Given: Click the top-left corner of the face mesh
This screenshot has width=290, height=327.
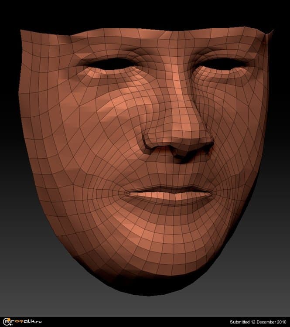Looking at the screenshot, I should (x=22, y=30).
